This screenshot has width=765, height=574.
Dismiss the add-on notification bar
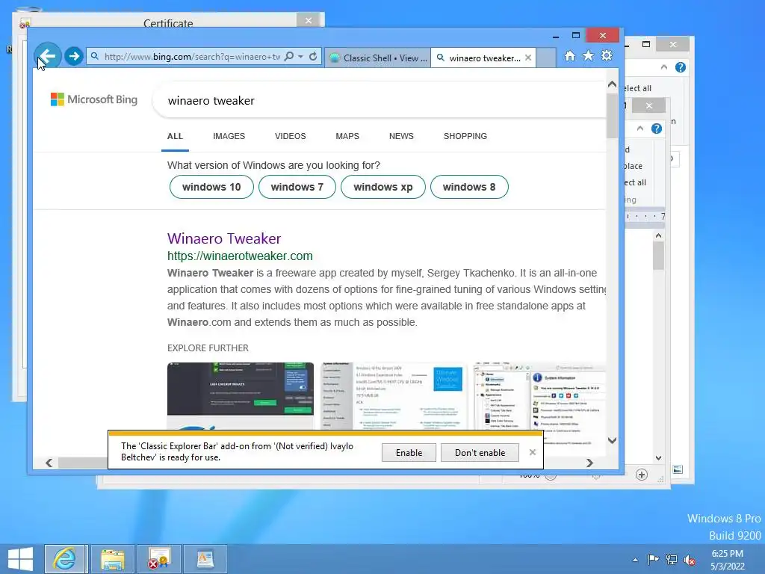(532, 452)
